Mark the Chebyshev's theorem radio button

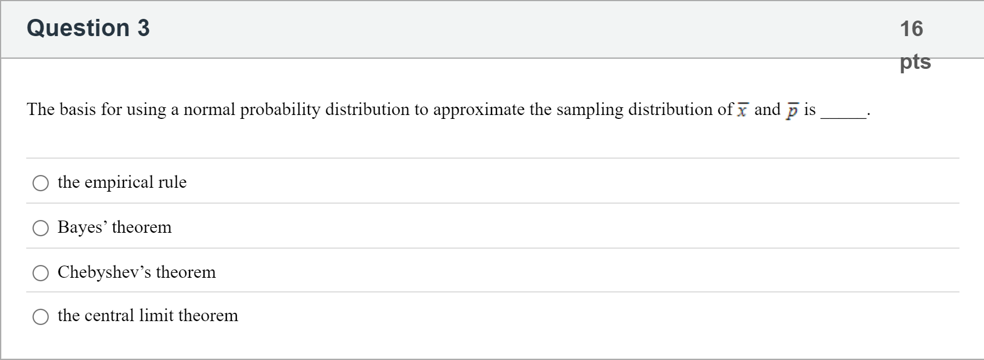tap(41, 273)
